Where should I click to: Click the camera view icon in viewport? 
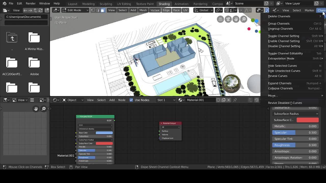coord(228,19)
